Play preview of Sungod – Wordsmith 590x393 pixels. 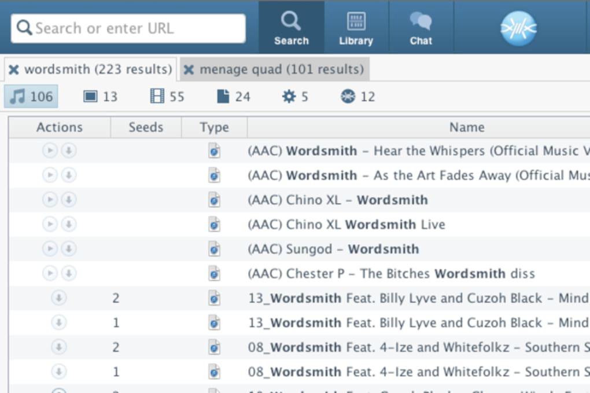tap(50, 249)
